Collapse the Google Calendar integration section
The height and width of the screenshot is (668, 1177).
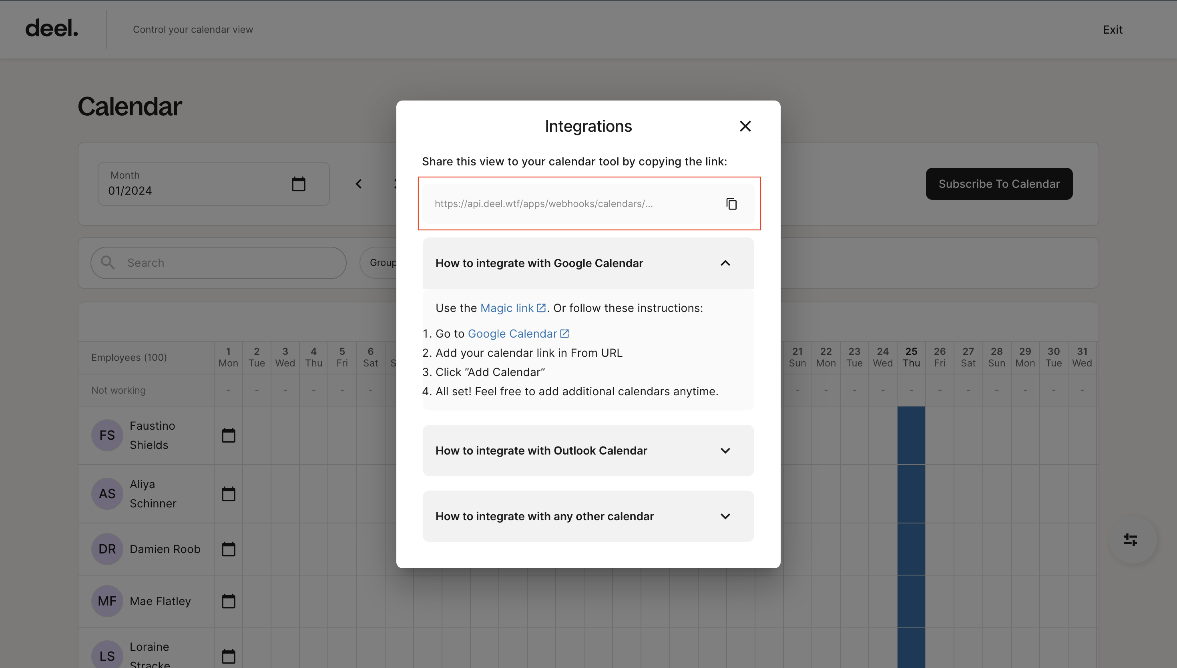point(588,263)
